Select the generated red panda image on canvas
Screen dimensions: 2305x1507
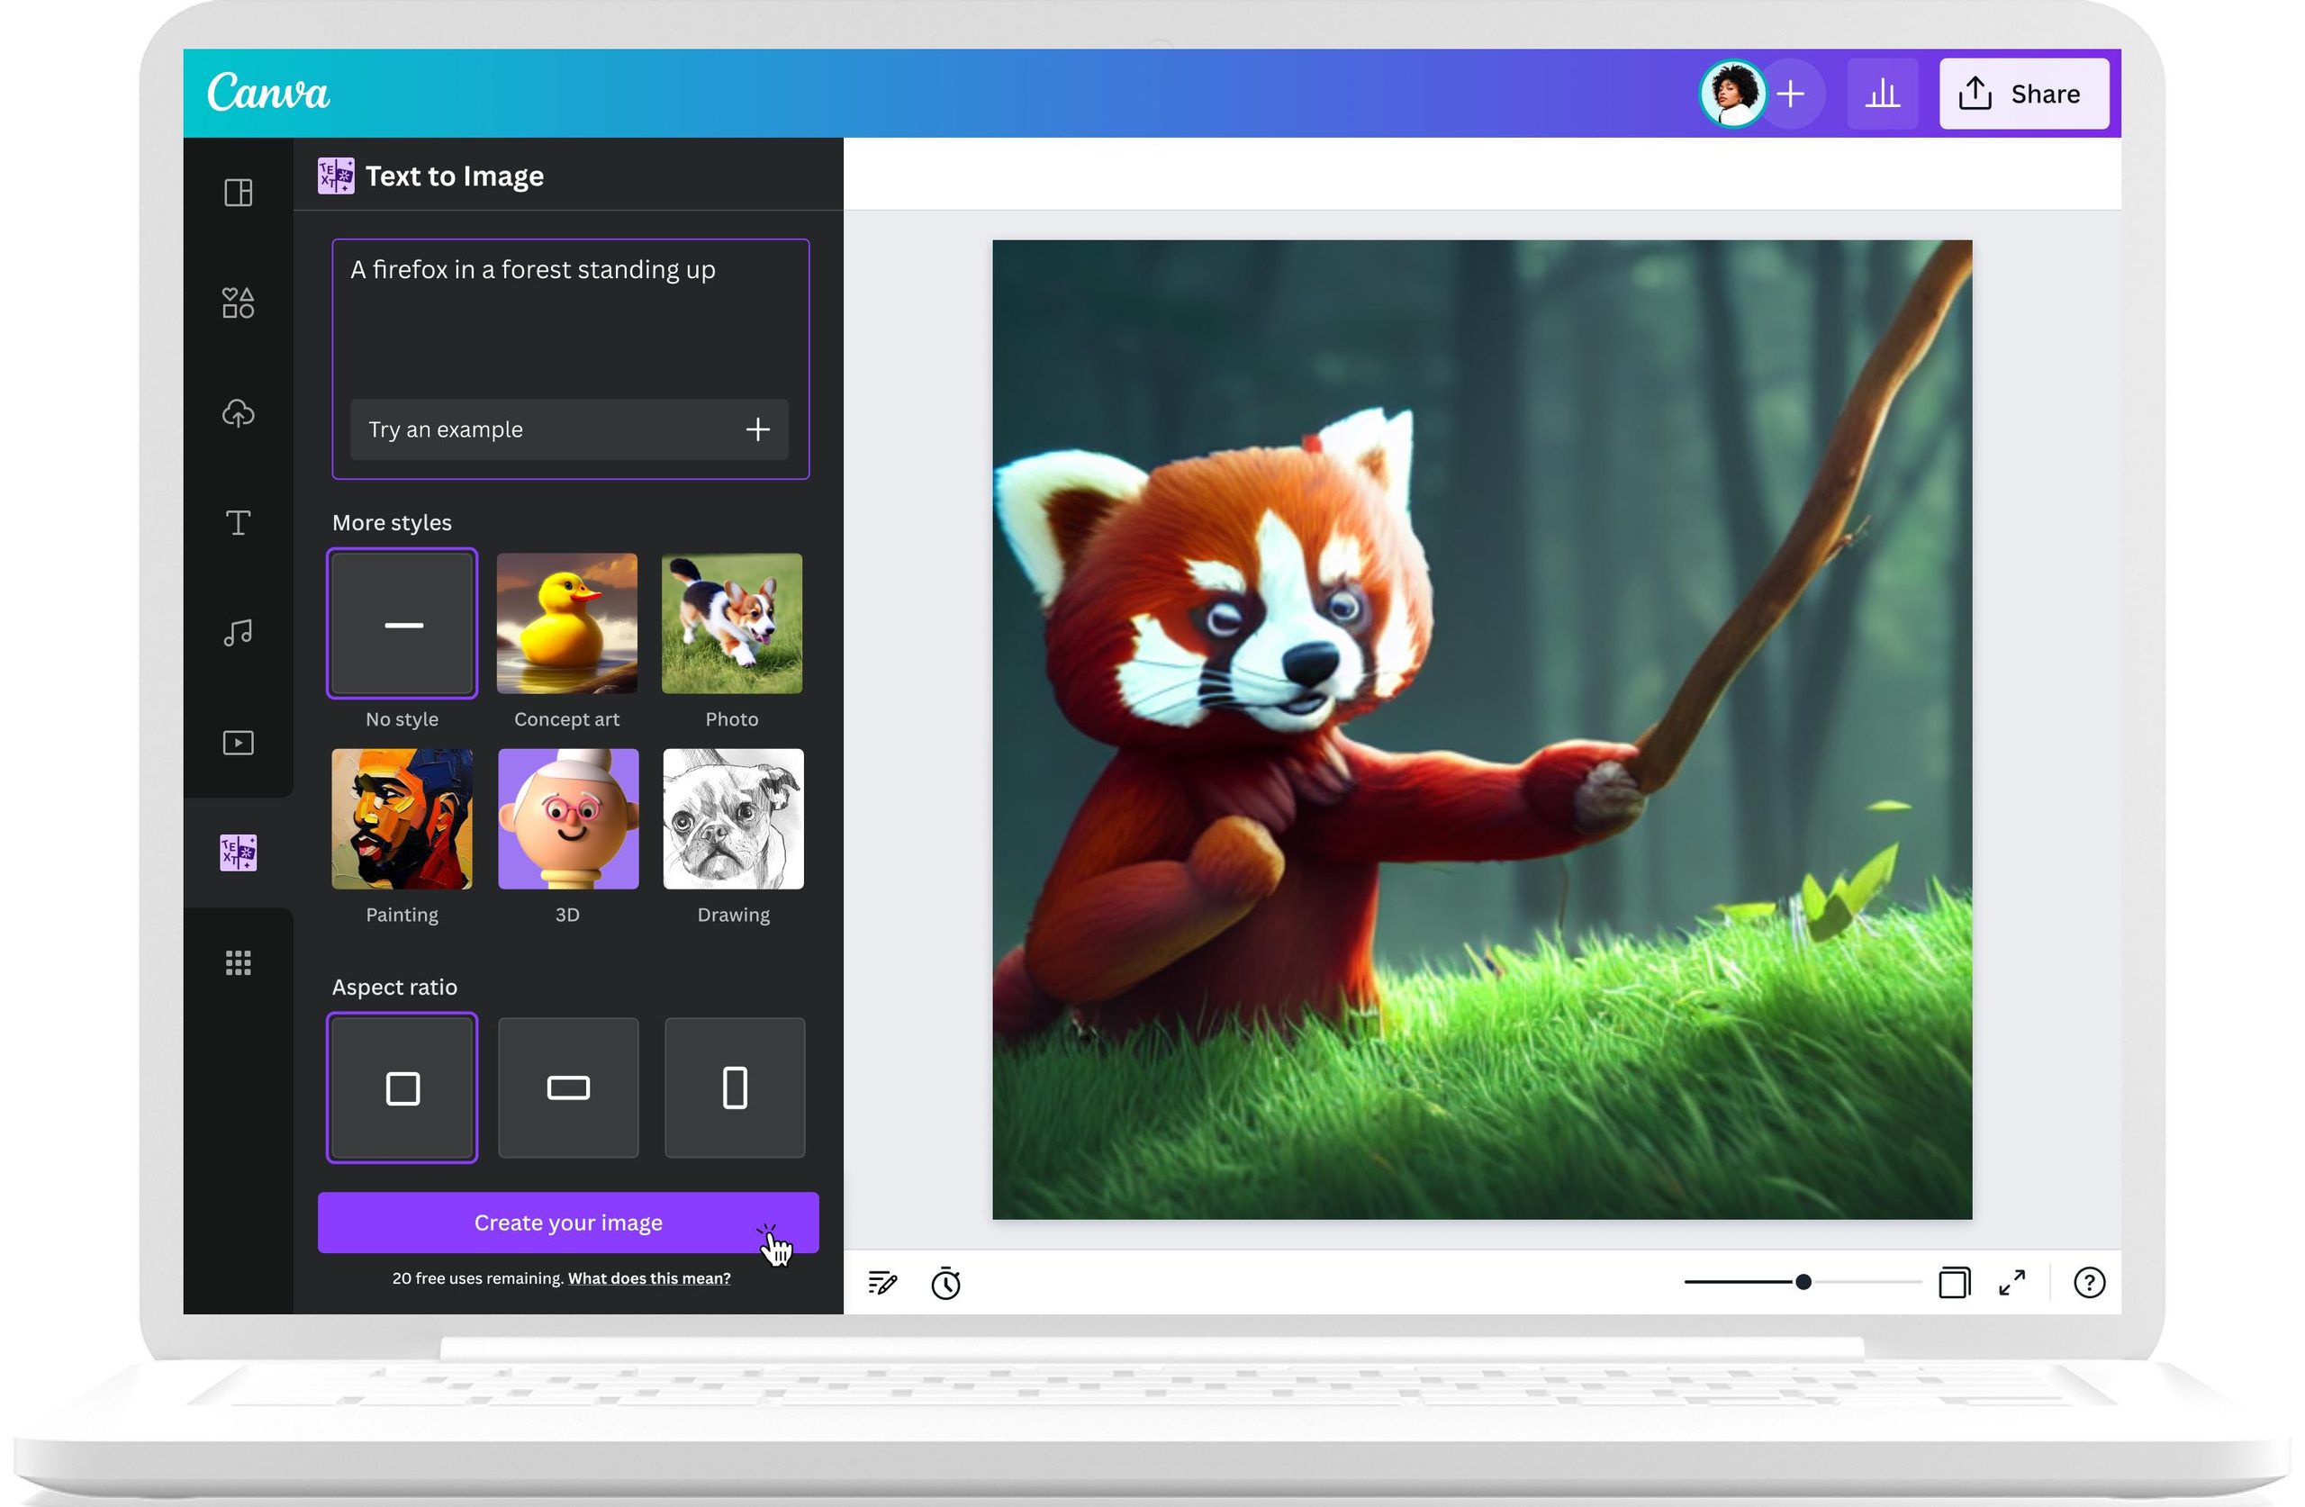click(1482, 730)
